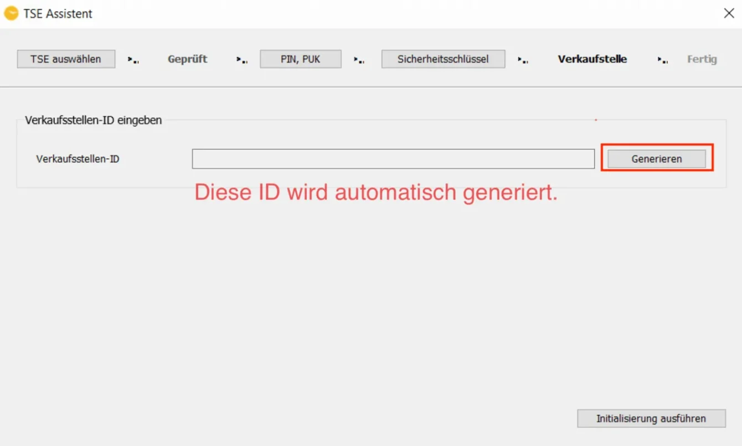This screenshot has width=742, height=446.
Task: Click the 'Verkaufsstellen-ID eingeben' group title
Action: coord(94,120)
